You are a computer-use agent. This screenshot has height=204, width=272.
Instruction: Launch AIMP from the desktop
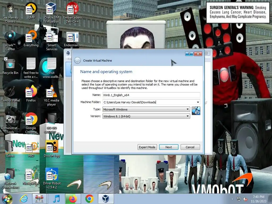coord(31,11)
